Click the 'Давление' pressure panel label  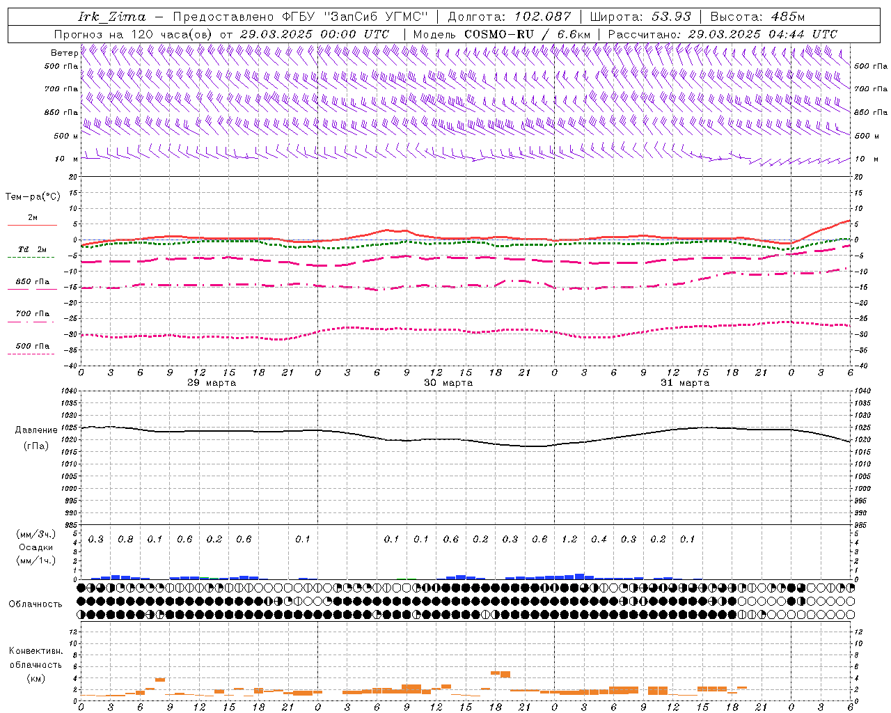coord(36,430)
